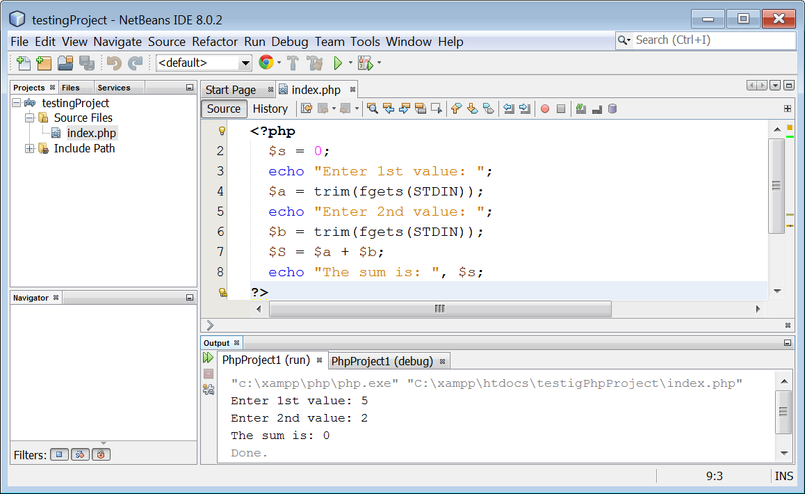805x494 pixels.
Task: Click the warning hint icon beside closing tag
Action: [x=223, y=292]
